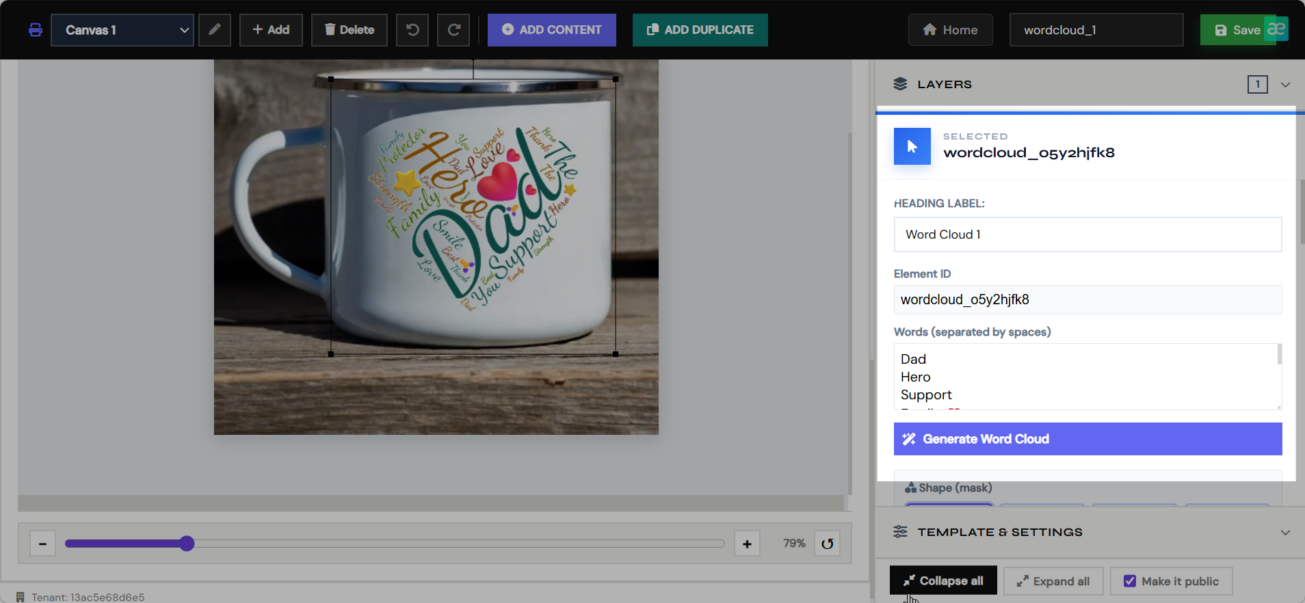This screenshot has width=1305, height=603.
Task: Click the Heading Label input field
Action: coord(1088,234)
